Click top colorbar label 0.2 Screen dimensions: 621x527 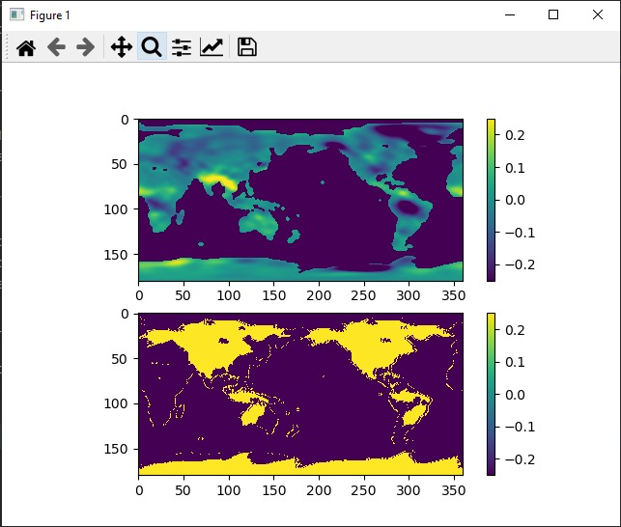[x=515, y=135]
